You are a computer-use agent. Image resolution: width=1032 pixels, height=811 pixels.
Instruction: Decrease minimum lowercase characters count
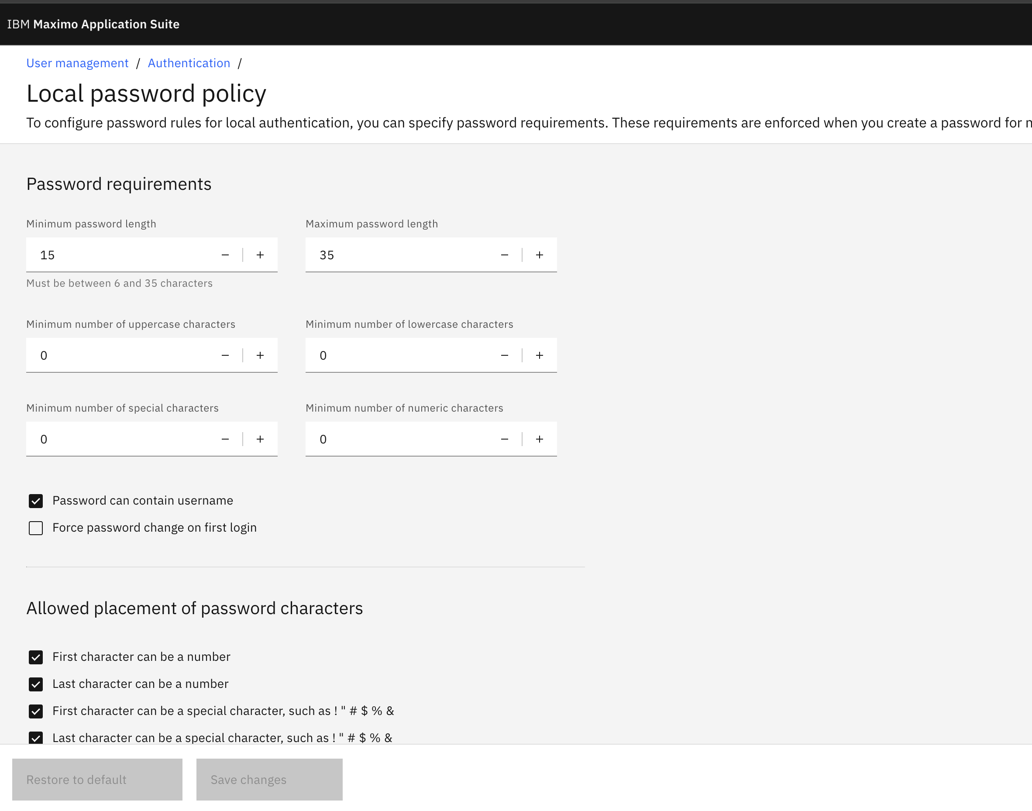504,355
